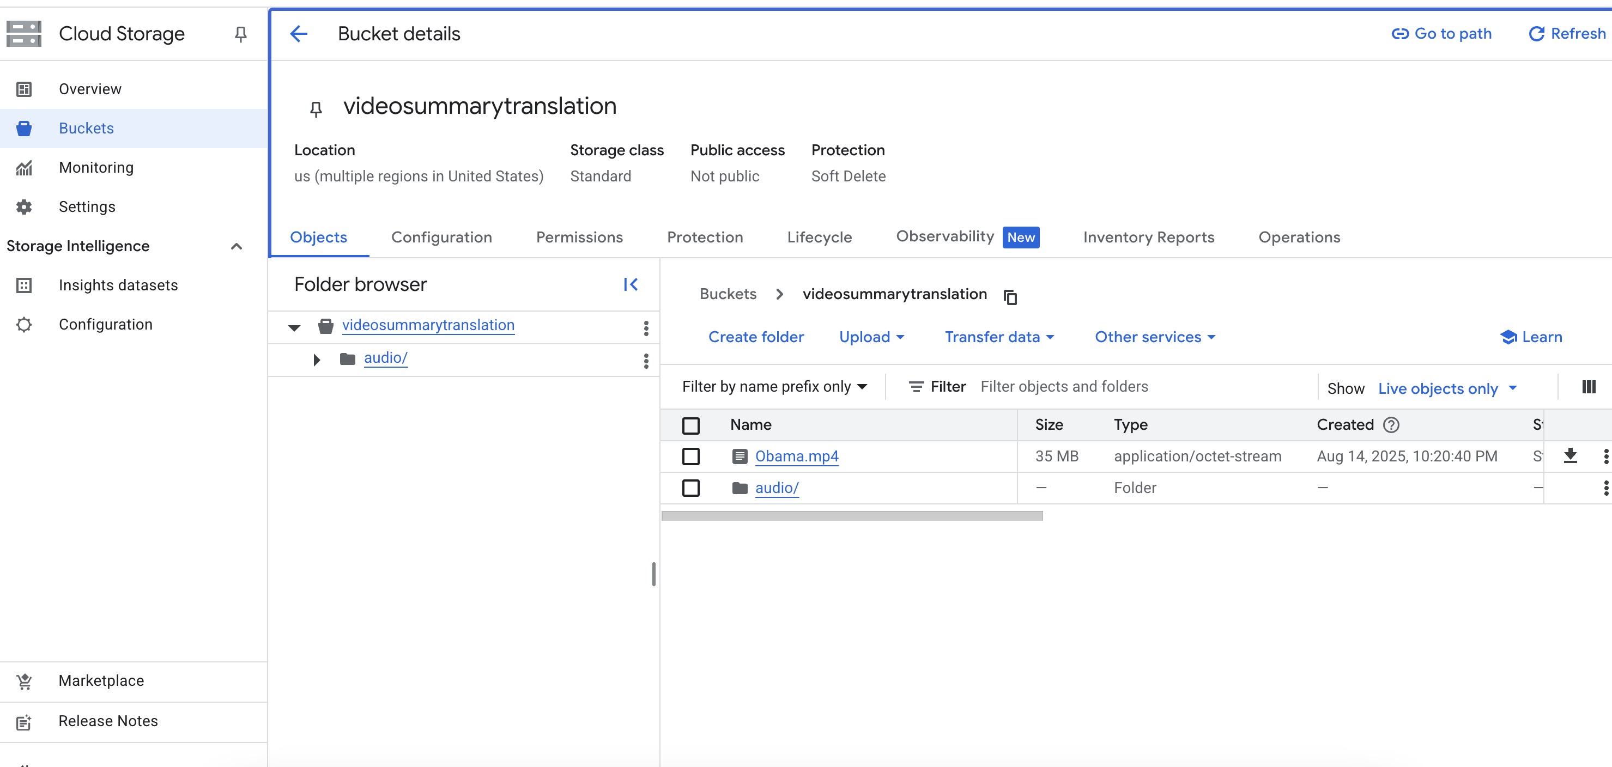Open the Live objects only dropdown
This screenshot has height=767, width=1612.
click(x=1447, y=388)
